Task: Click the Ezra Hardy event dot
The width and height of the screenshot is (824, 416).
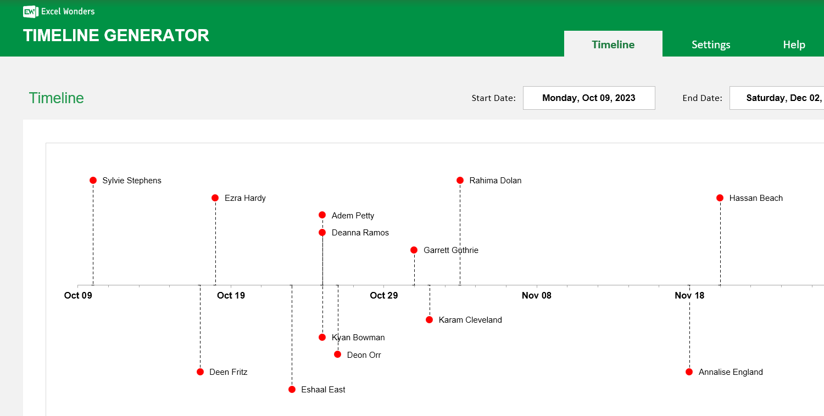Action: point(215,198)
